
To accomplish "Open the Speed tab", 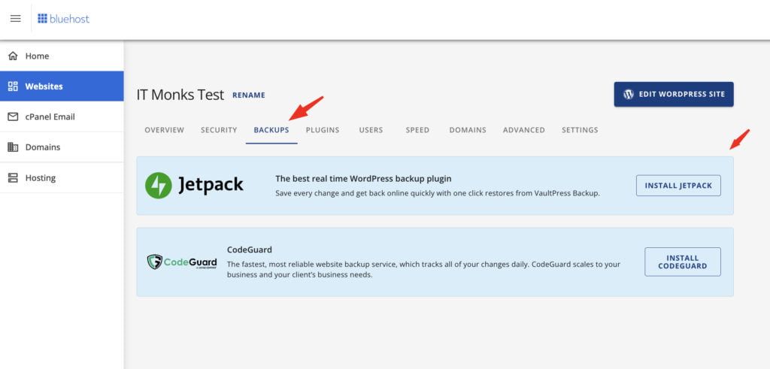I will pos(417,130).
